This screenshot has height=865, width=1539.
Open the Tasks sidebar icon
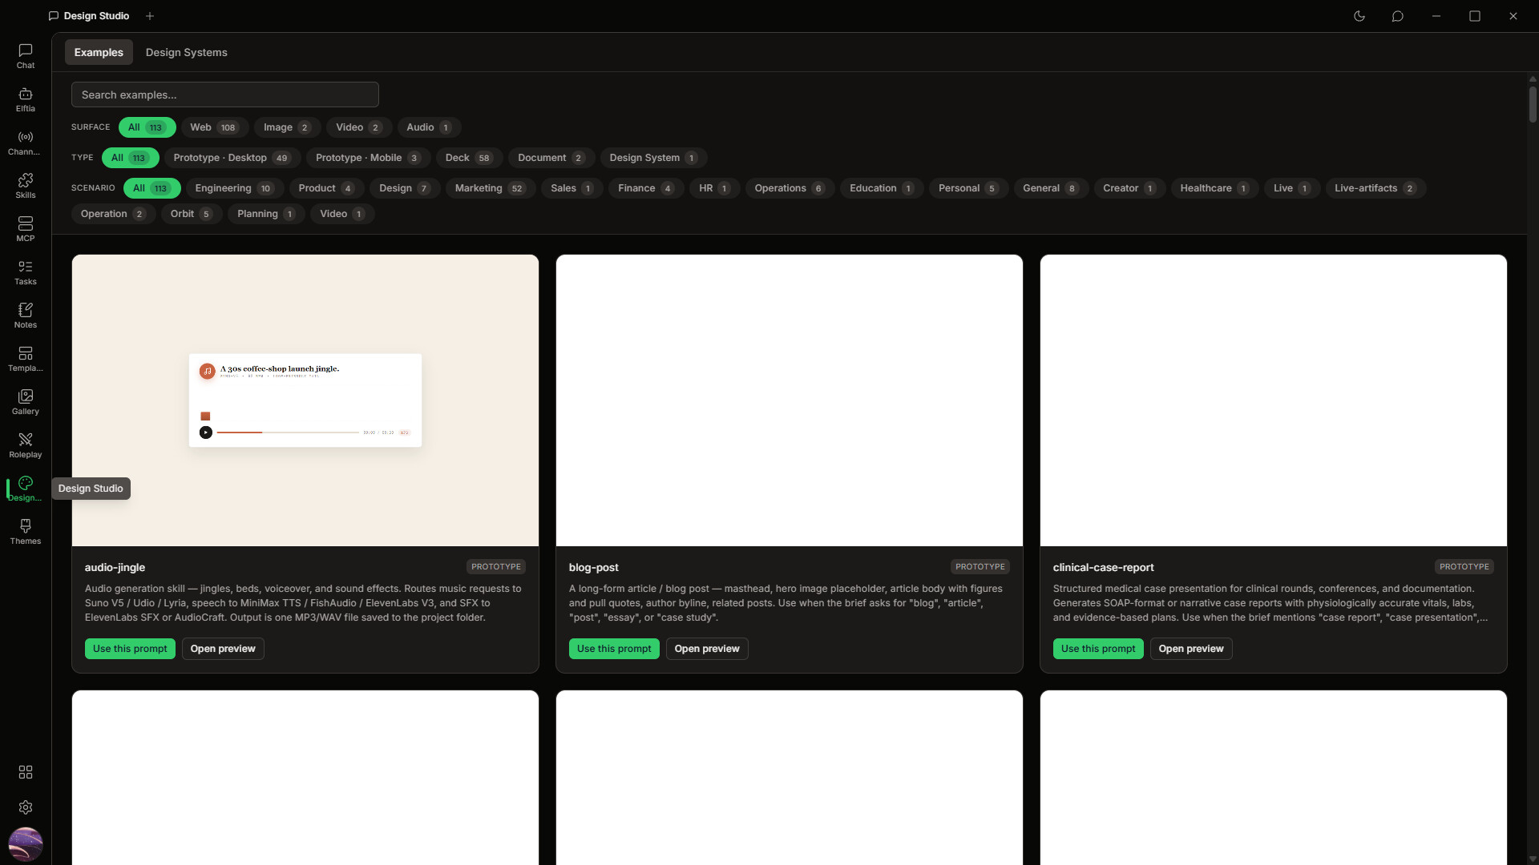(26, 272)
